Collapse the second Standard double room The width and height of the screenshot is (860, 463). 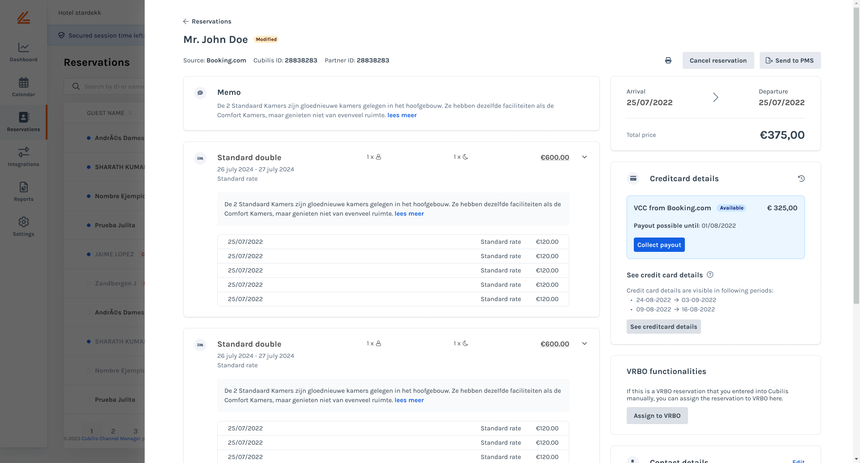point(585,344)
